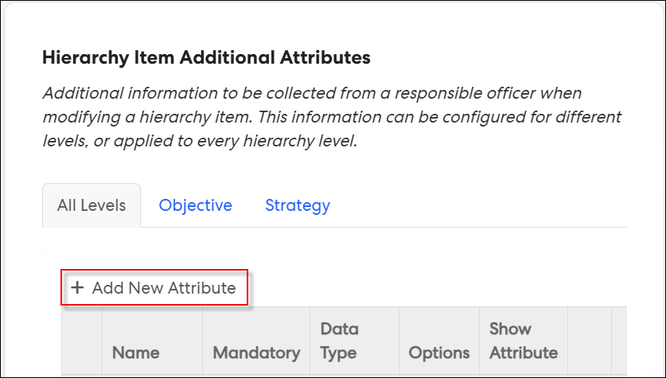Screen dimensions: 666x378
Task: Click the Name column header
Action: [x=153, y=341]
